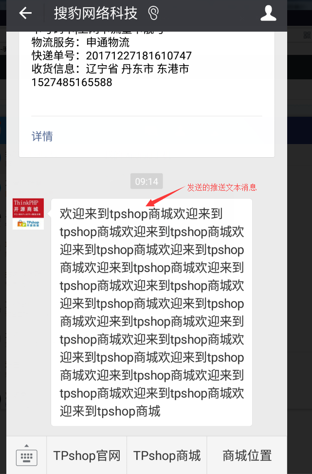Choose the 商城位置 menu item

[x=247, y=455]
